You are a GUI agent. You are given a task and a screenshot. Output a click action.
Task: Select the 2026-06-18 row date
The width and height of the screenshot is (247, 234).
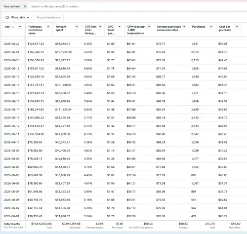(11, 77)
